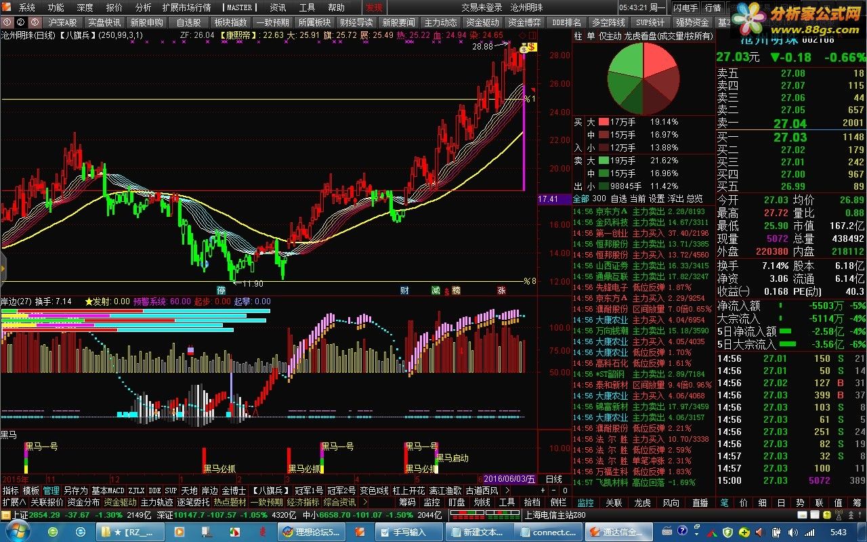Viewport: 867px width, 542px height.
Task: Open the 功能 menu
Action: (x=56, y=7)
